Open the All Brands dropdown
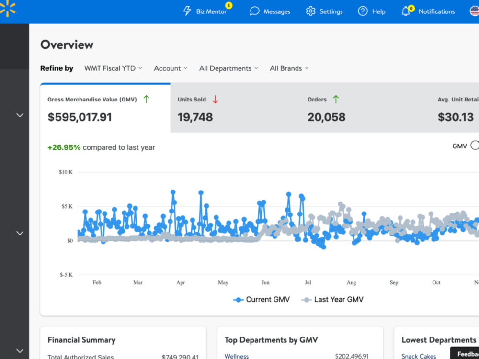Screen dimensions: 479x359 click(289, 68)
